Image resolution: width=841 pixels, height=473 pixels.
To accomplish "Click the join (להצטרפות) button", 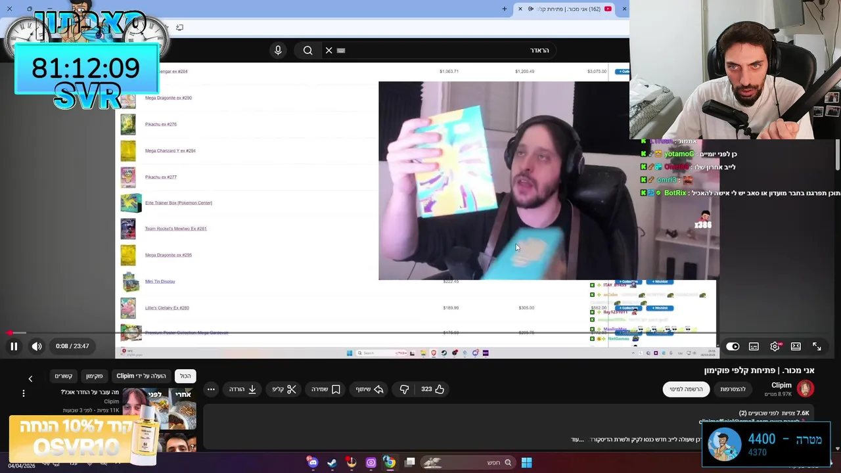I will tap(733, 389).
